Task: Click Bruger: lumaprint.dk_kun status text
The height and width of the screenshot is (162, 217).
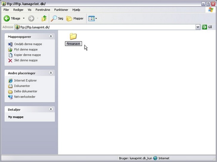Action: tap(135, 158)
